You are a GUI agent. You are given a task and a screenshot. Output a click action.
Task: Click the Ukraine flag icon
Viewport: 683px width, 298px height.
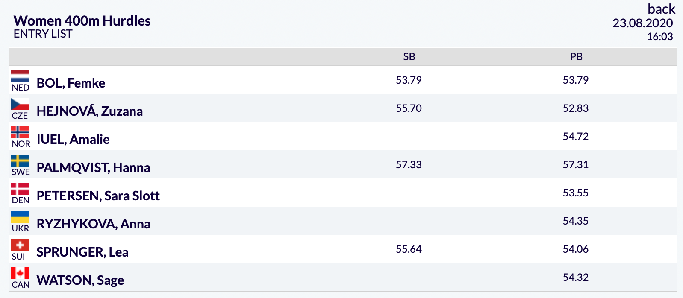pyautogui.click(x=20, y=217)
